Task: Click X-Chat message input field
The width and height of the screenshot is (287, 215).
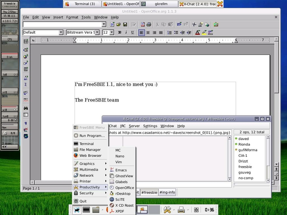Action: point(184,184)
